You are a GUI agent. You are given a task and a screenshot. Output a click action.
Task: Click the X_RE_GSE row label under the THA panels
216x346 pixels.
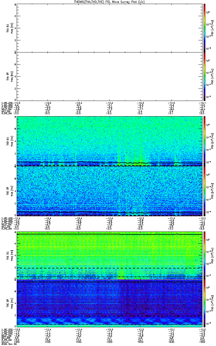tap(7, 103)
